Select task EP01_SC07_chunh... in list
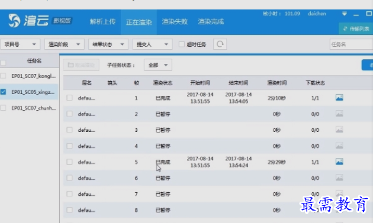Image resolution: width=373 pixels, height=223 pixels. tap(34, 108)
